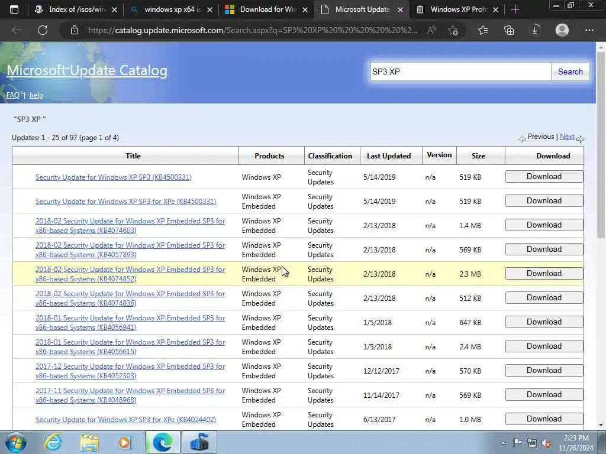
Task: Open Collections icon in toolbar
Action: [x=509, y=30]
